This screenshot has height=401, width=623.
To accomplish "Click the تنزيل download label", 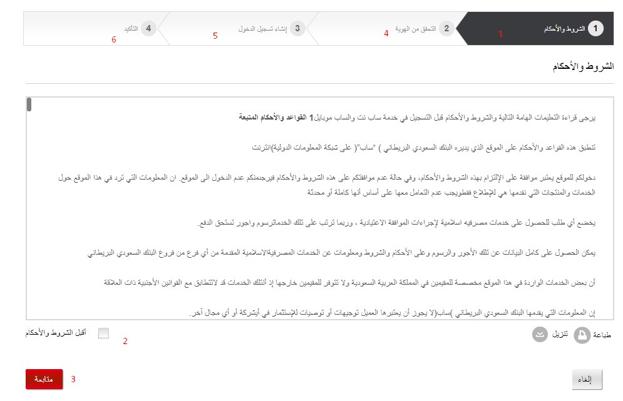I will 560,335.
